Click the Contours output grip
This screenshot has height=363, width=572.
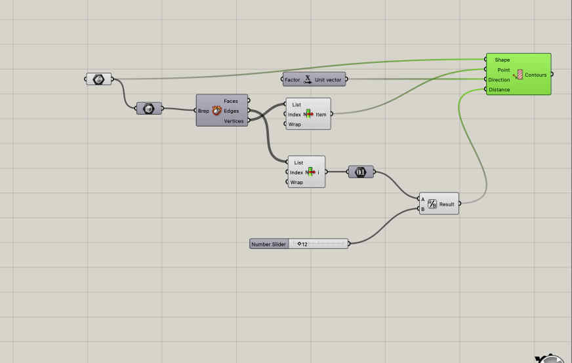pos(552,74)
